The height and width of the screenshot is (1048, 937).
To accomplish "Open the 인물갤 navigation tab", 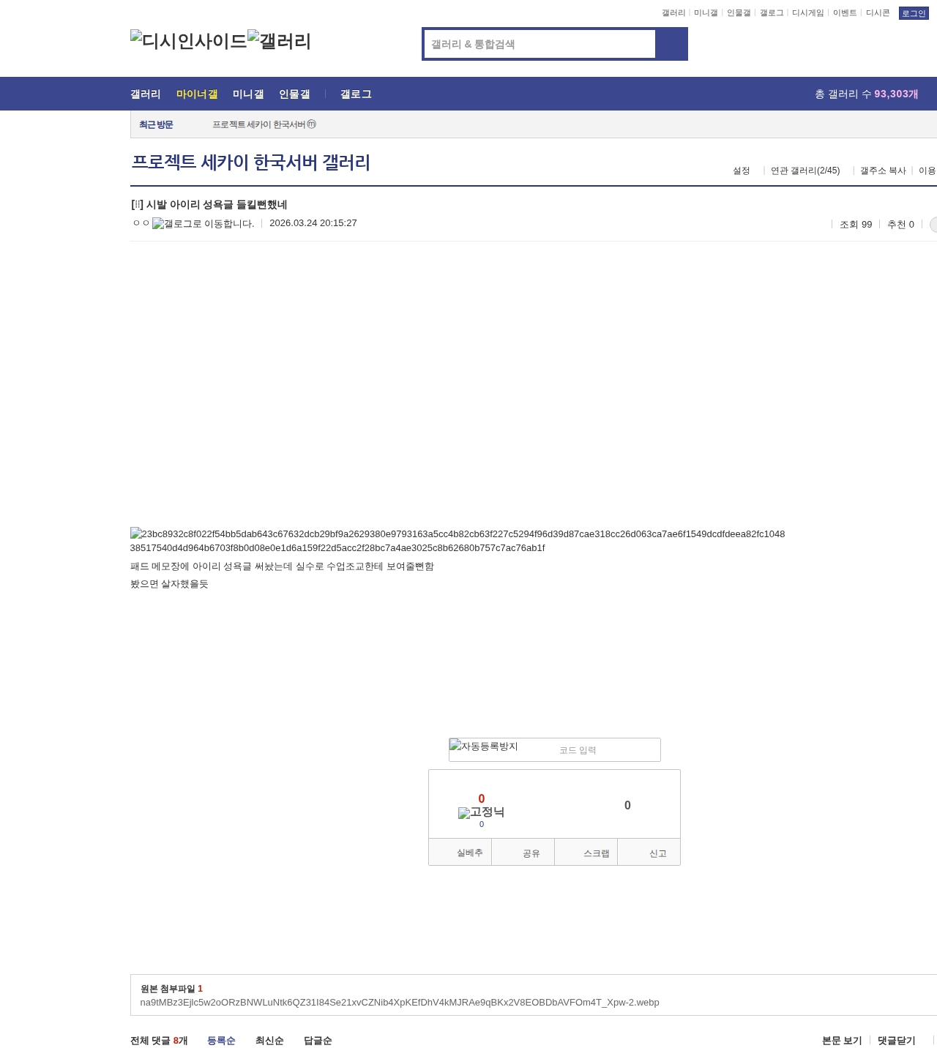I will [x=294, y=94].
